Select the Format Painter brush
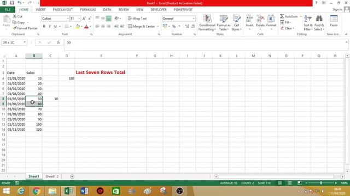Screen dimensions: 350x196 25,28
